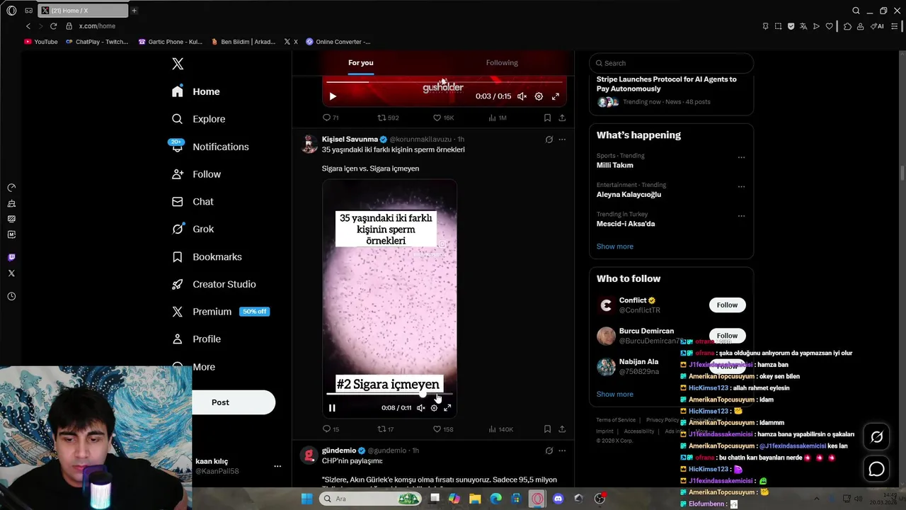Pause the sperm comparison video

click(332, 408)
